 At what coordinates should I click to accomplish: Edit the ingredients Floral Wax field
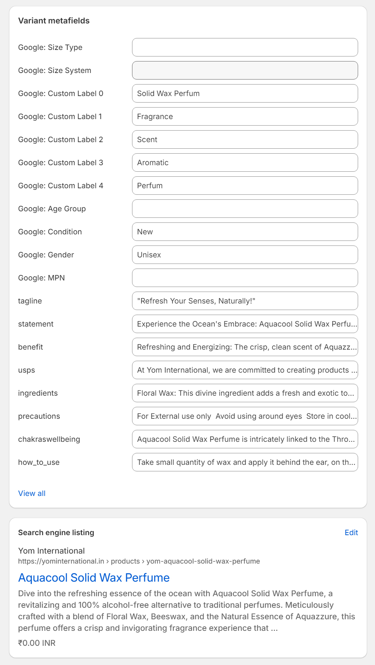[x=245, y=393]
